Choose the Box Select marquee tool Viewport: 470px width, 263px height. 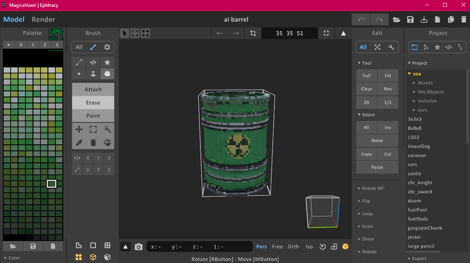[93, 129]
